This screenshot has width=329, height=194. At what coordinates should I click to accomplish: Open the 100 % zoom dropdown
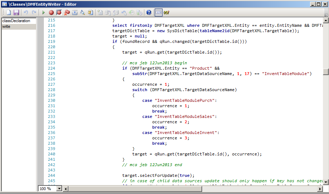coord(59,188)
